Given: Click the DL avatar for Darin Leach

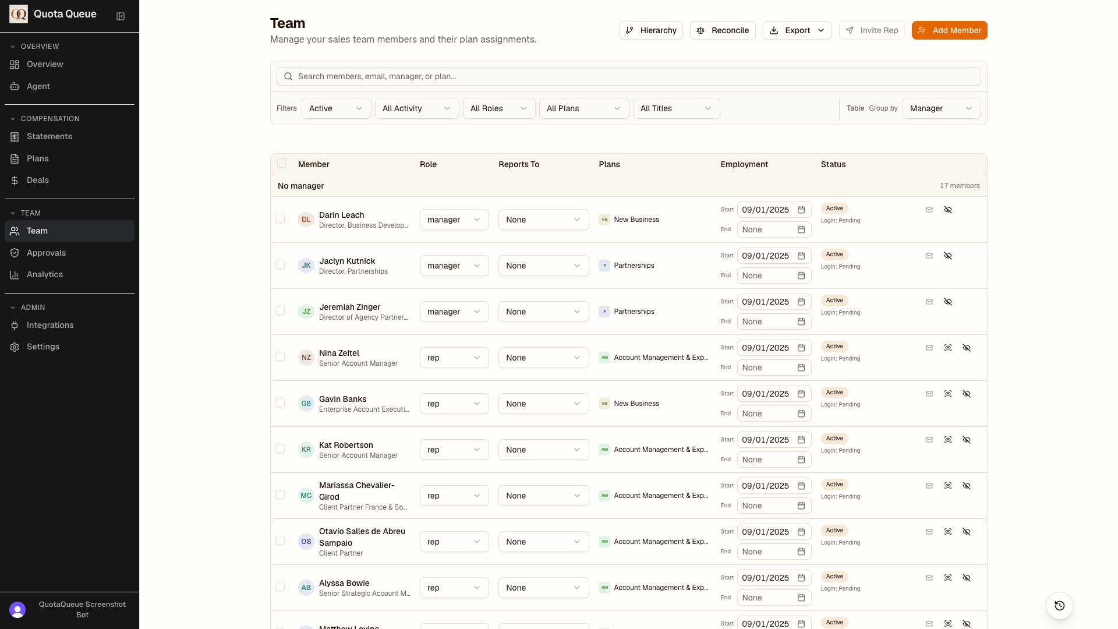Looking at the screenshot, I should pyautogui.click(x=306, y=220).
